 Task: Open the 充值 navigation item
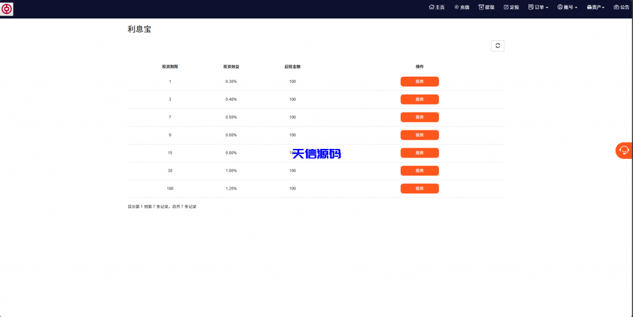tap(465, 7)
